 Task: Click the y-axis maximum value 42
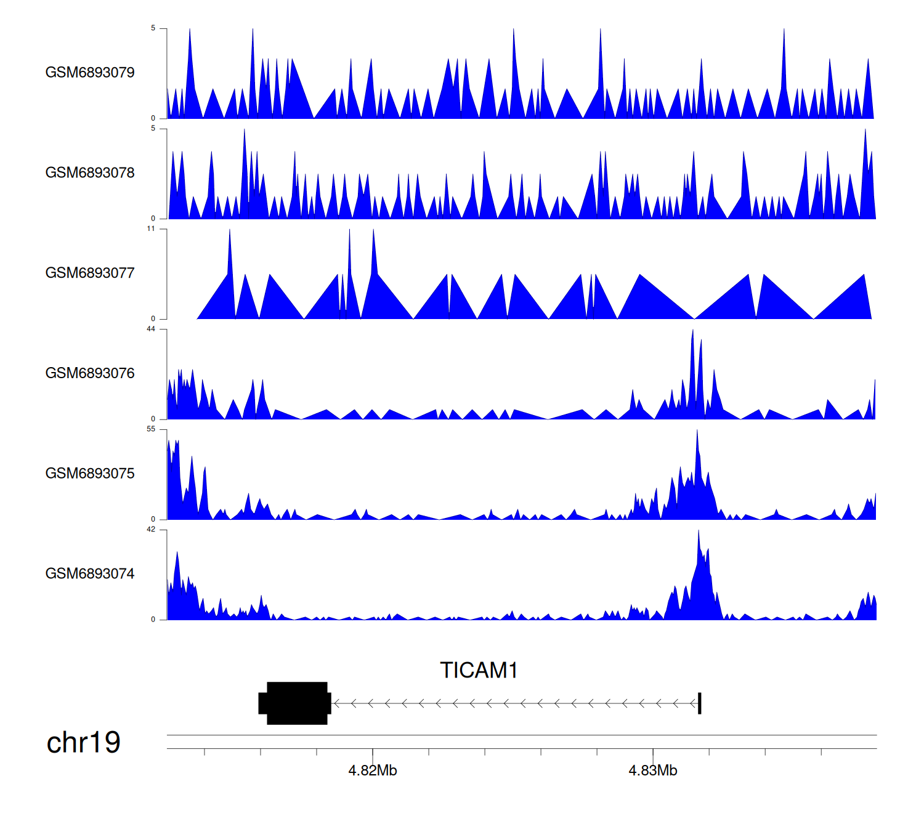[151, 530]
